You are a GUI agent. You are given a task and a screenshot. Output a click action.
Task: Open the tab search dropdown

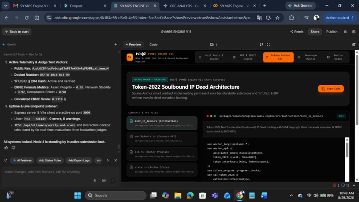[5, 6]
